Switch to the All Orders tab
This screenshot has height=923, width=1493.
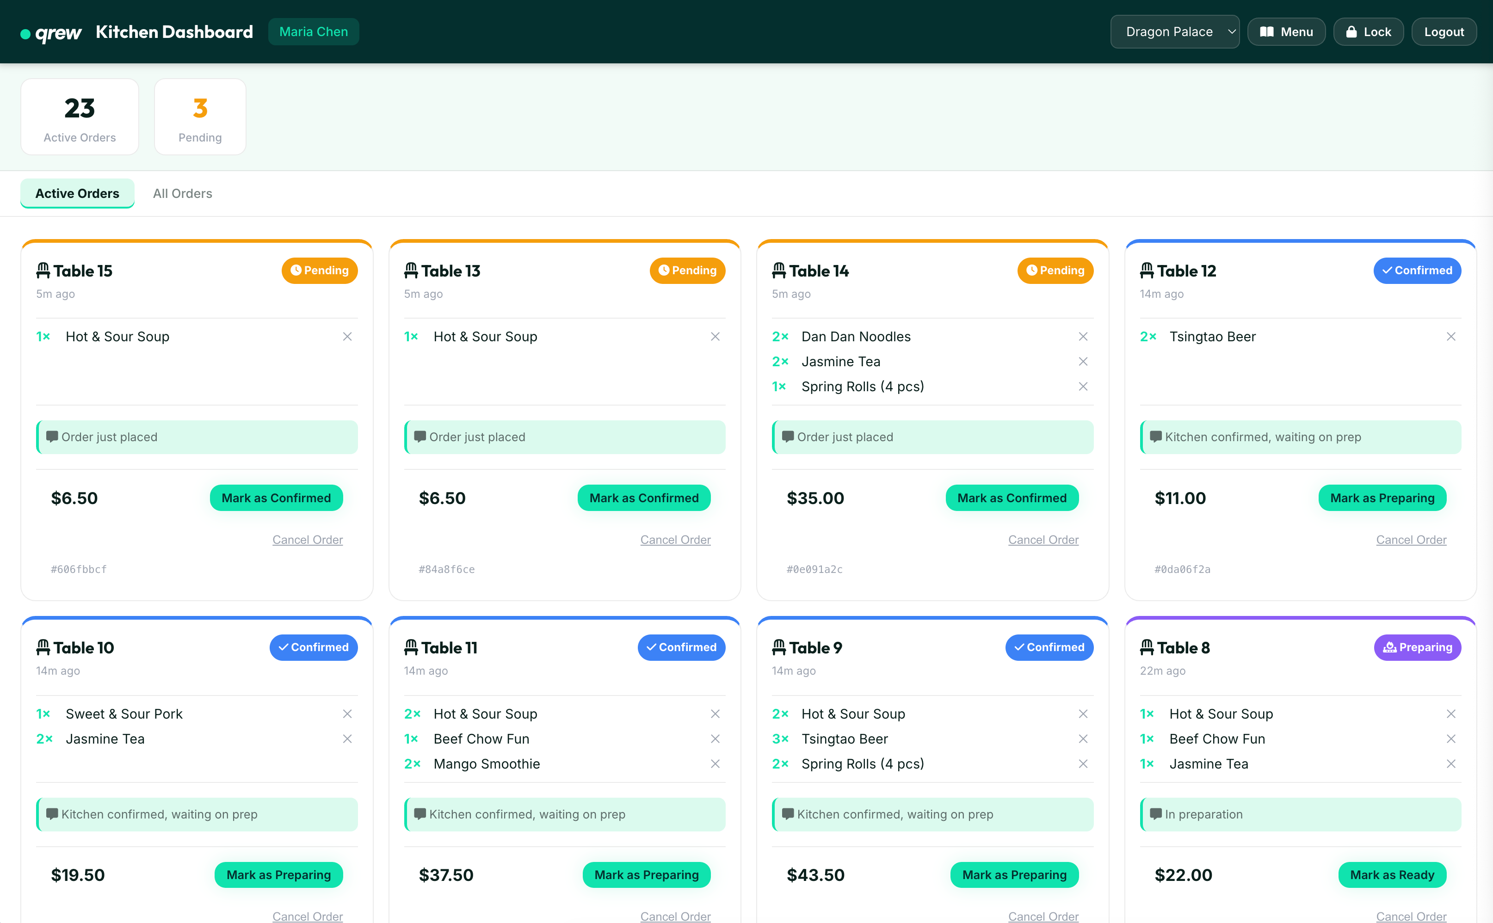coord(182,193)
